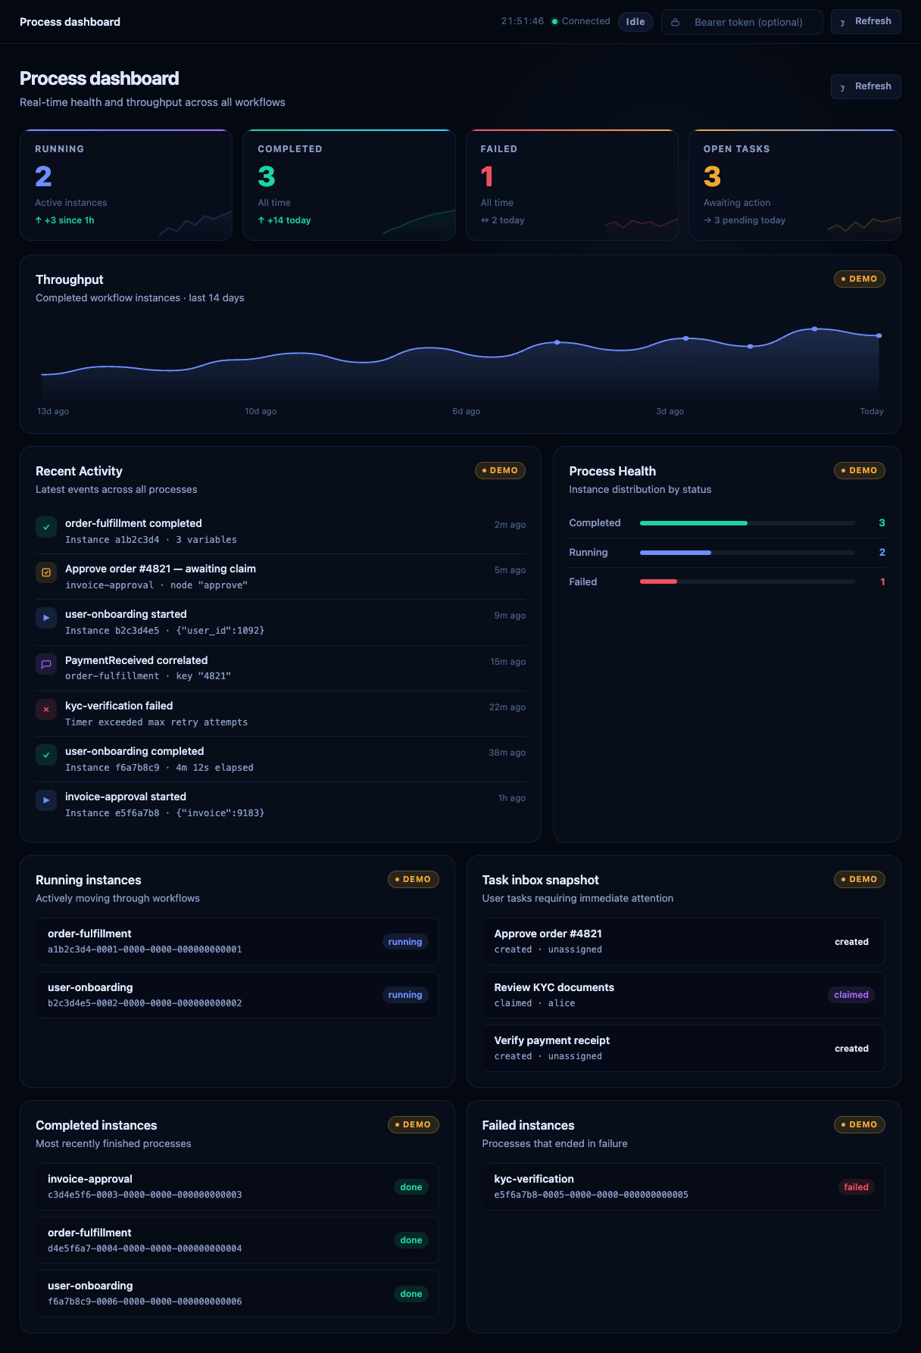Click the DEMO badge on Task inbox snapshot
The height and width of the screenshot is (1353, 921).
pos(860,879)
